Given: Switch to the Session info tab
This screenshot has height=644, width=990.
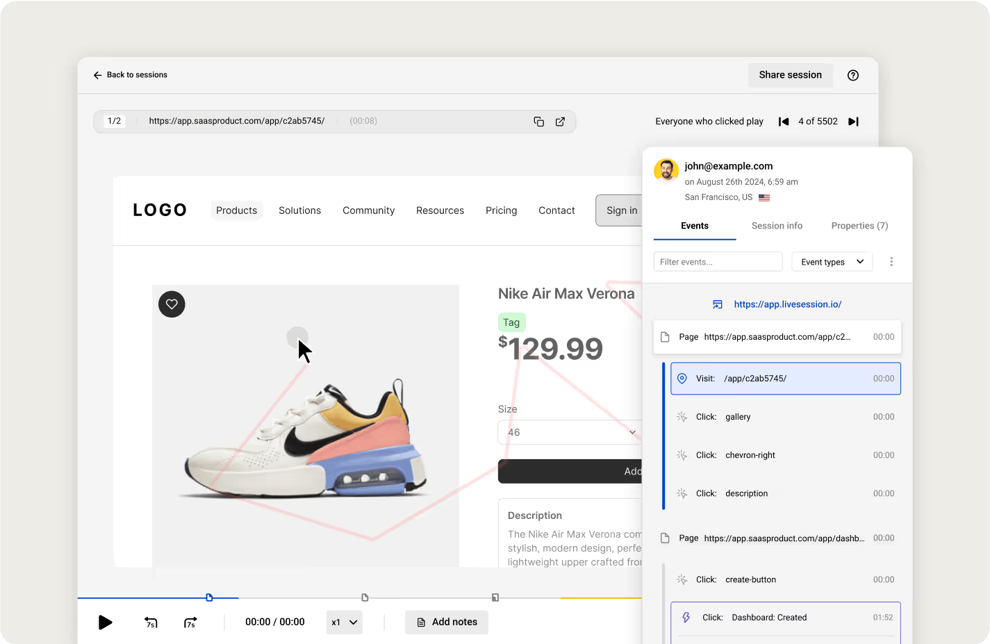Looking at the screenshot, I should click(x=777, y=226).
